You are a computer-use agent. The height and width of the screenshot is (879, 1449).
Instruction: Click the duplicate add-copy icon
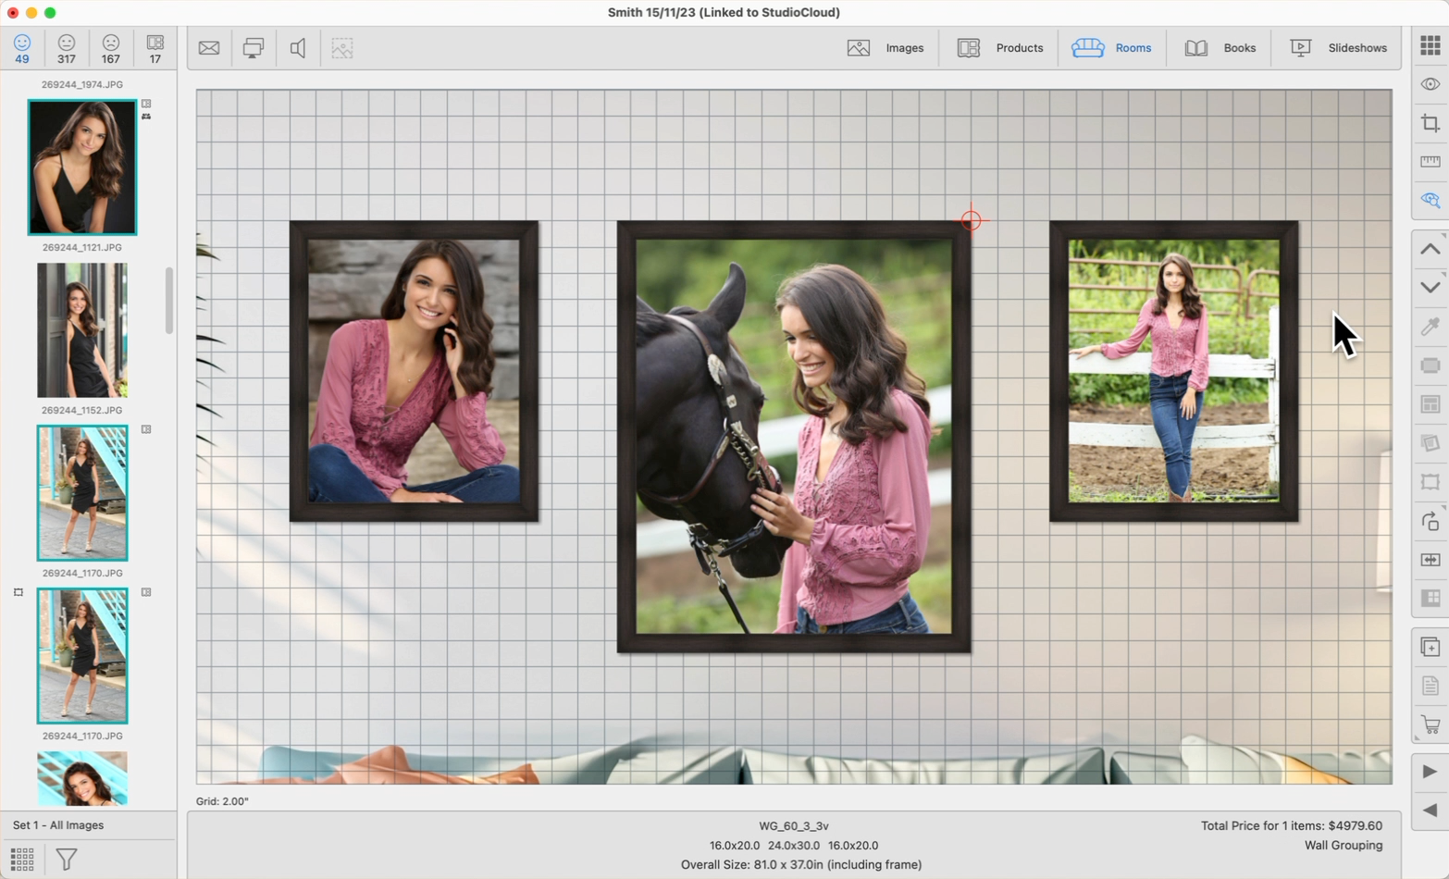(x=1430, y=647)
